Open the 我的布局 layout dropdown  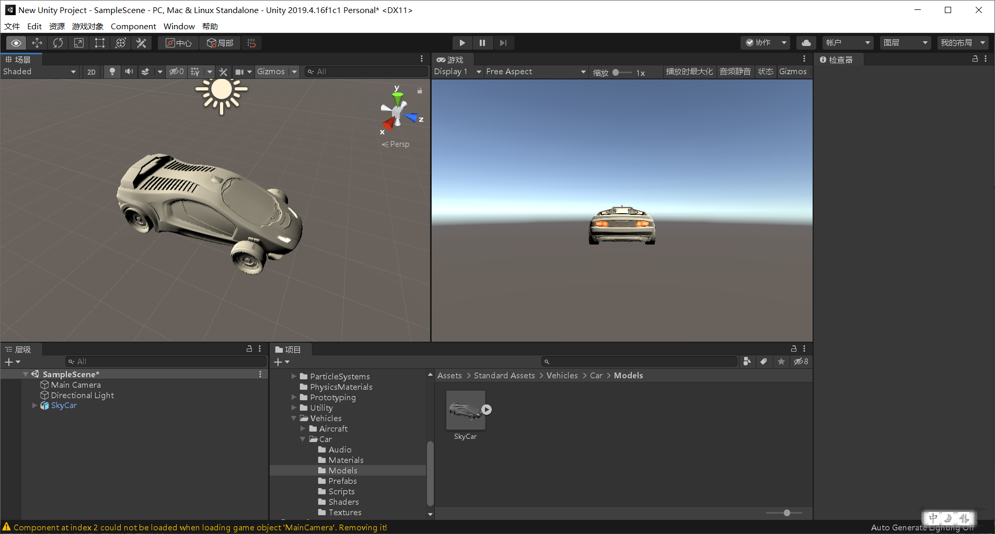963,43
